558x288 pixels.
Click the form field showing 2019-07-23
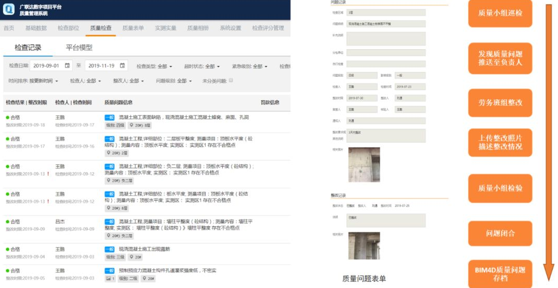410,87
